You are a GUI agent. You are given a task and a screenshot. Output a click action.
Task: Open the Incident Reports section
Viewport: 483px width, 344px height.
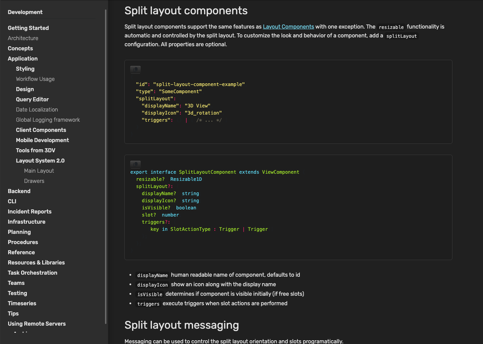point(30,211)
